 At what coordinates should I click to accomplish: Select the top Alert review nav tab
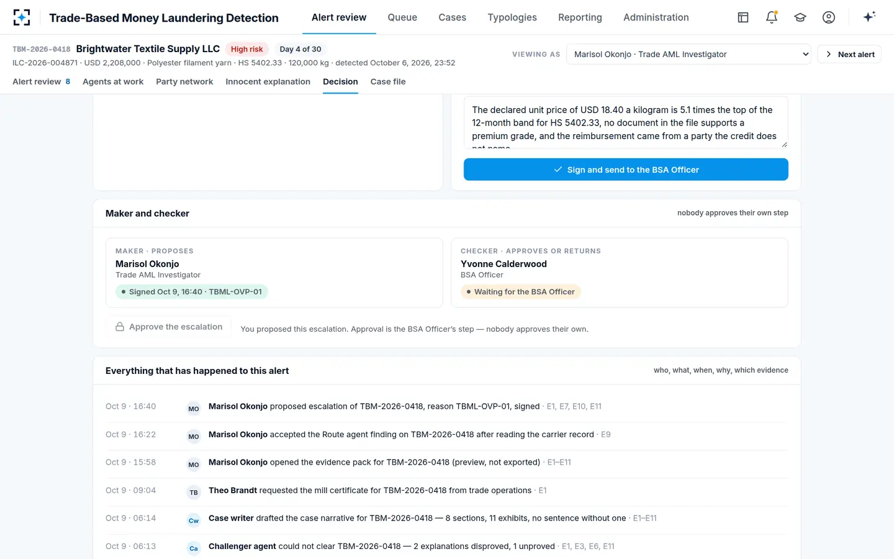[x=339, y=17]
